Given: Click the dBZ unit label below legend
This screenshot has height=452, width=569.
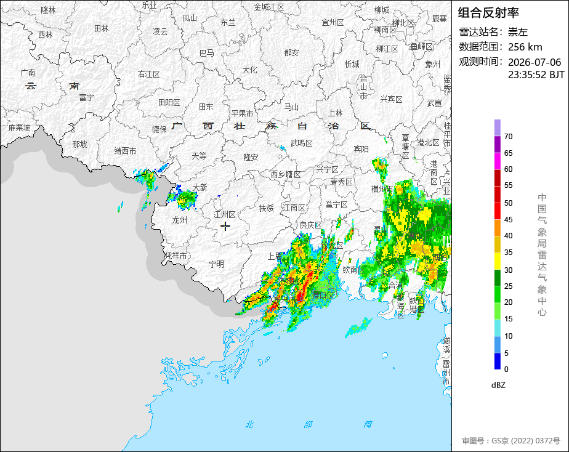Looking at the screenshot, I should coord(498,385).
